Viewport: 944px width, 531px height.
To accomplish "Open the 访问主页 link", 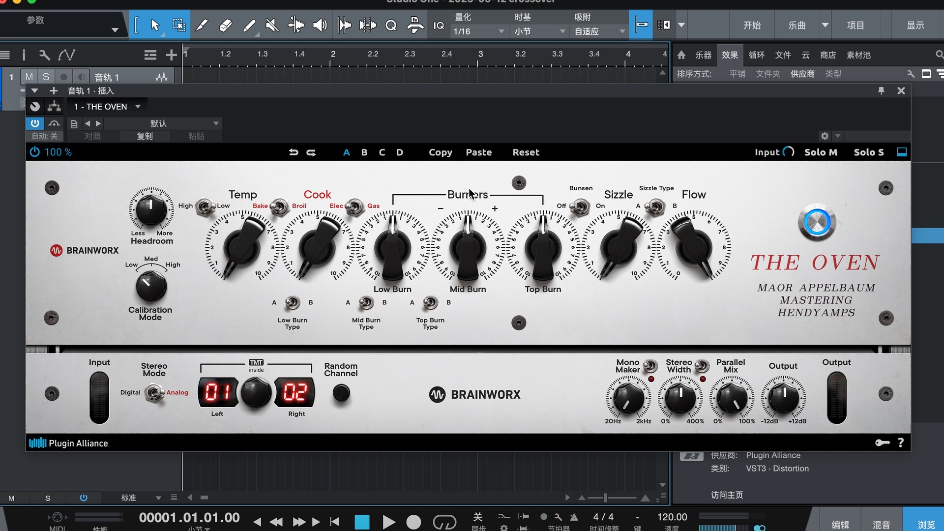I will click(727, 495).
